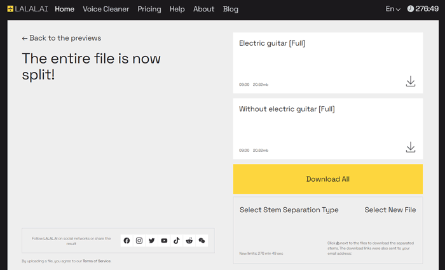
Task: Share on Twitter via the bird icon
Action: (x=151, y=241)
